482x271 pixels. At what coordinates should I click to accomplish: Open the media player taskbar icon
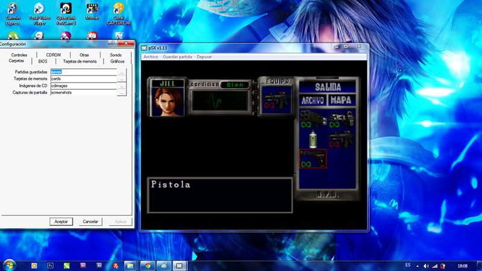click(34, 266)
